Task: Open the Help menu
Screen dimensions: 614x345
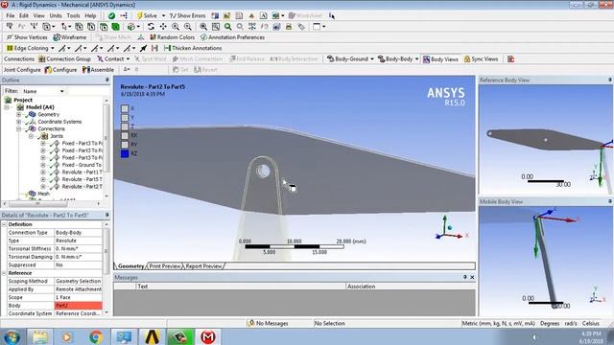Action: [90, 15]
